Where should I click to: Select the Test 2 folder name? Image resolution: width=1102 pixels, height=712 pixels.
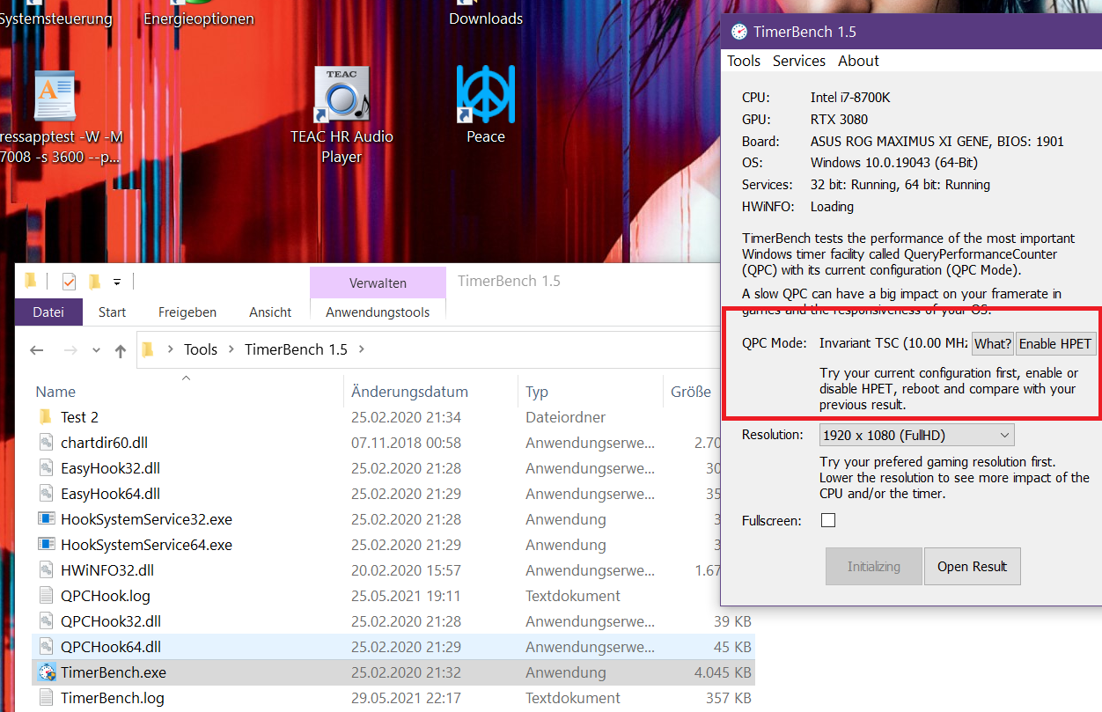click(79, 417)
